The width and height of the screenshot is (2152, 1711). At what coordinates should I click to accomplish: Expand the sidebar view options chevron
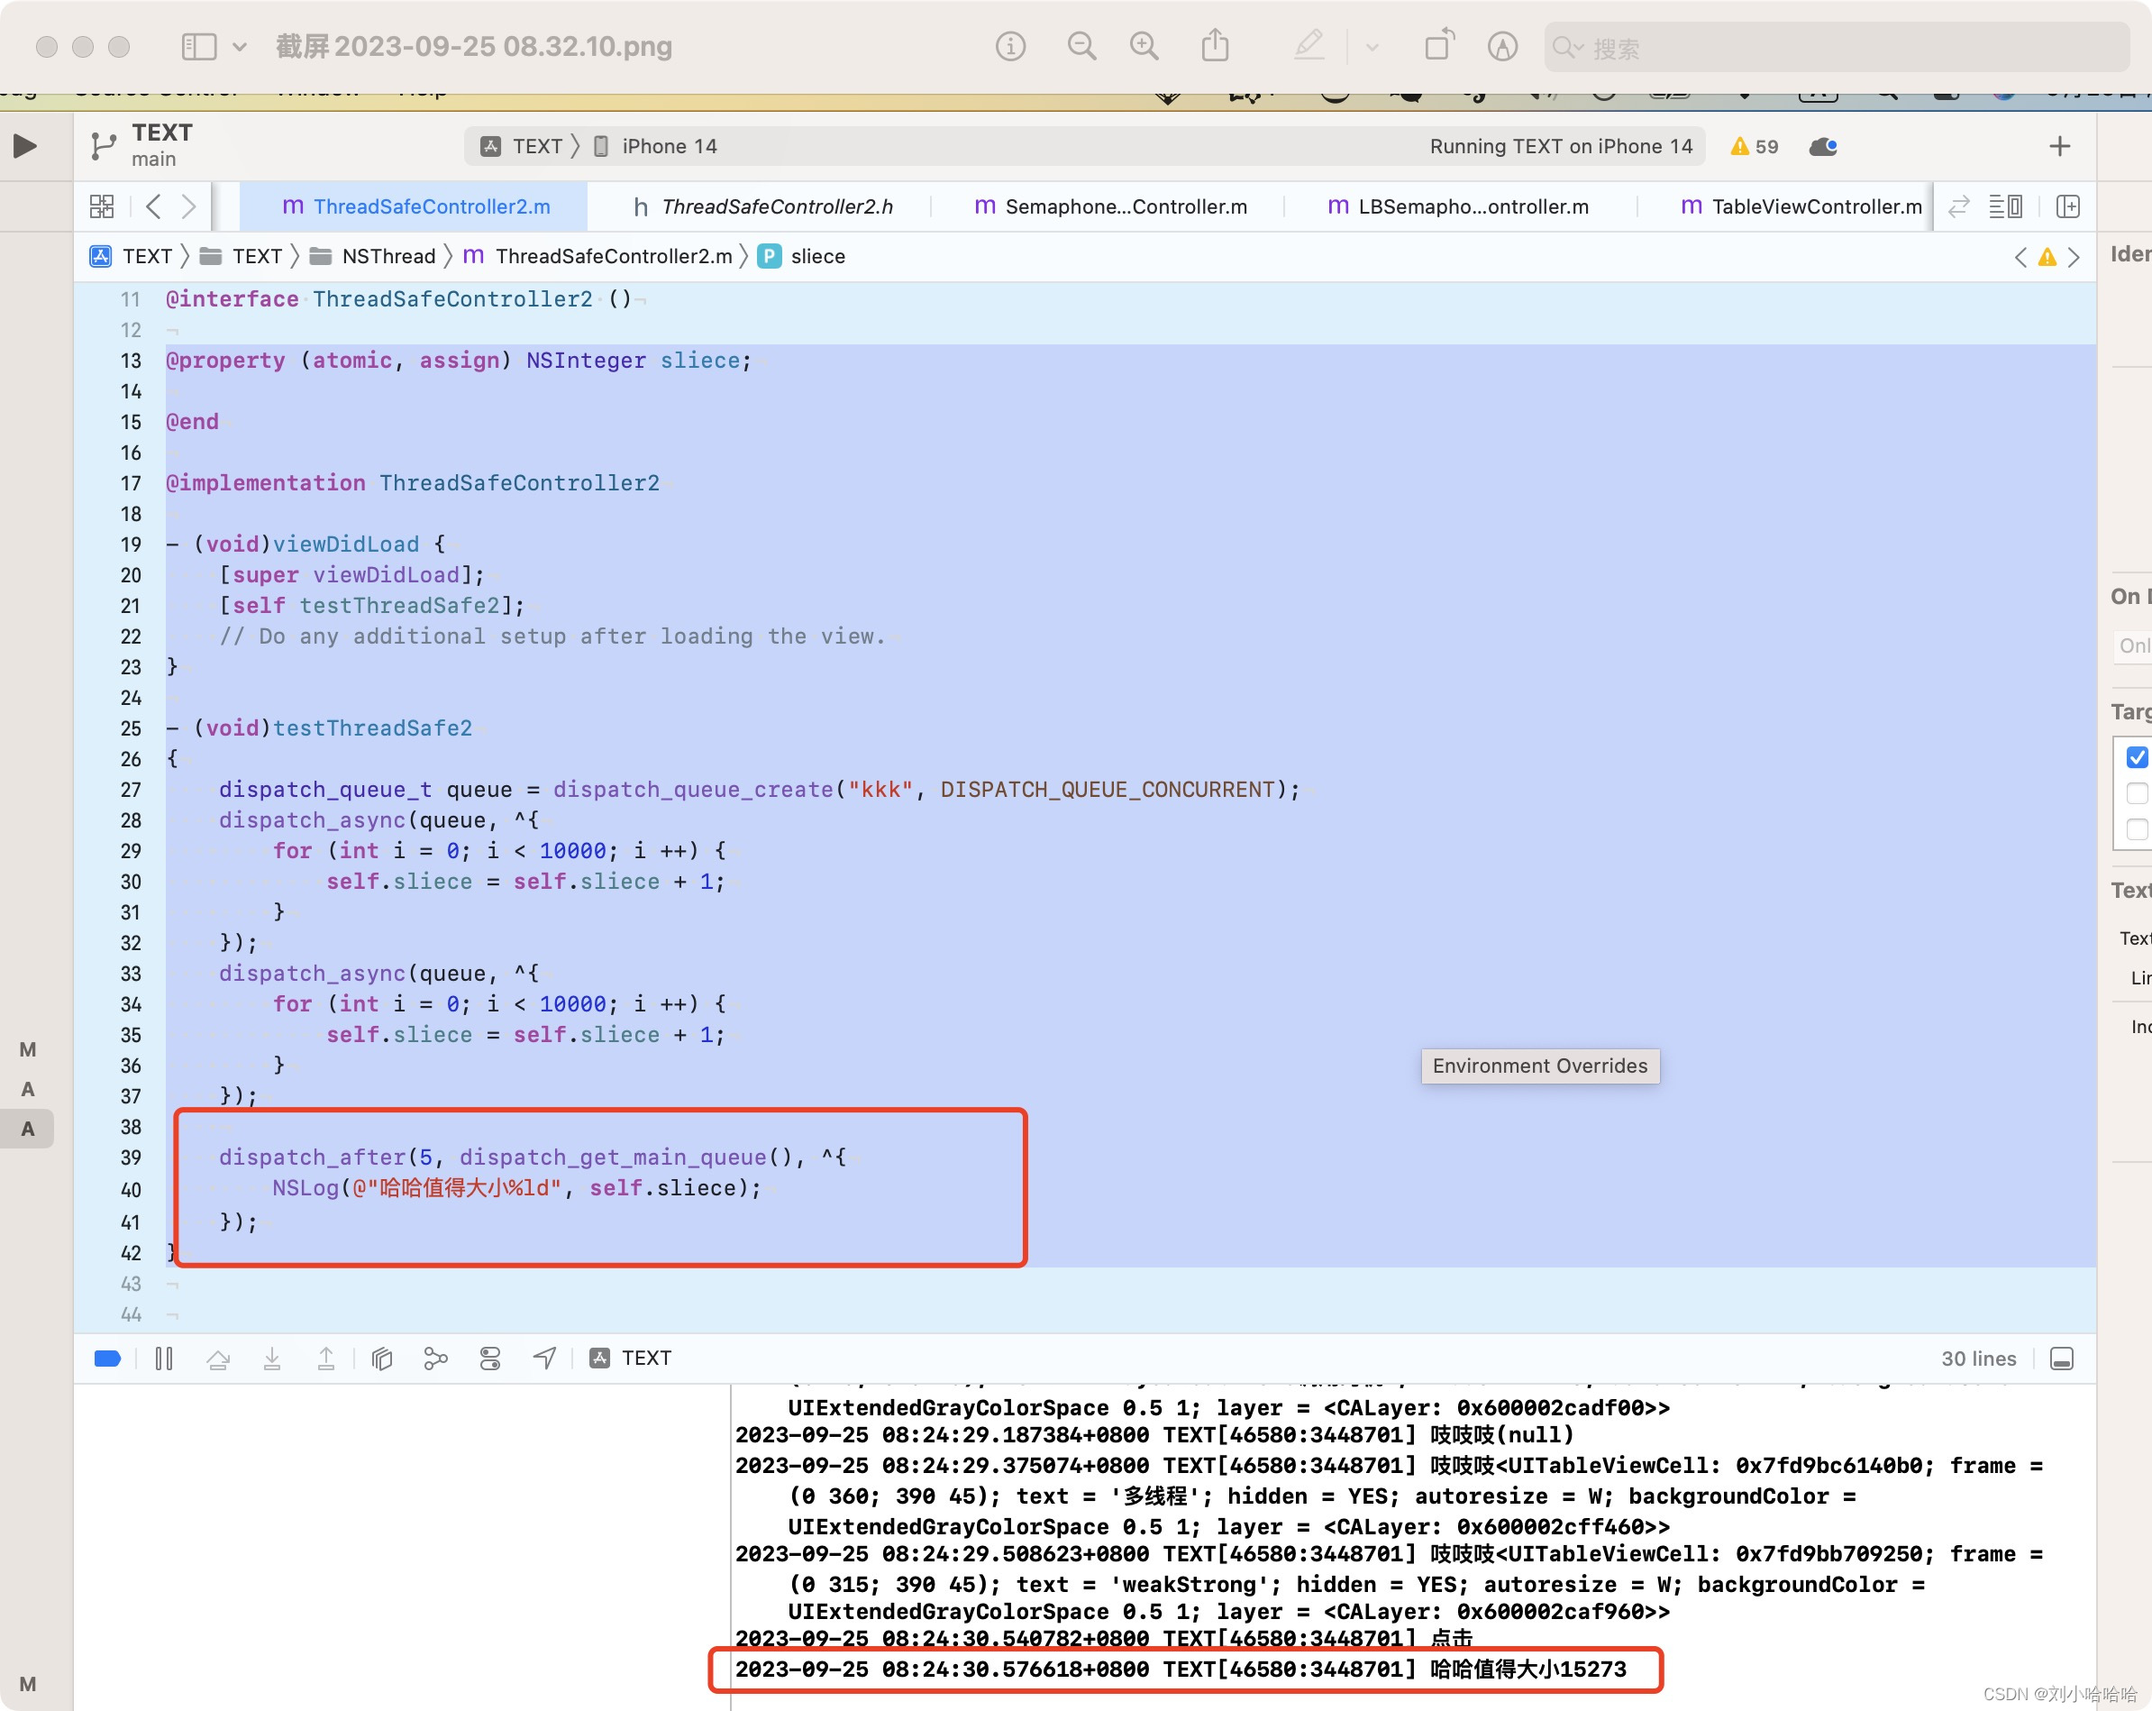pyautogui.click(x=240, y=46)
